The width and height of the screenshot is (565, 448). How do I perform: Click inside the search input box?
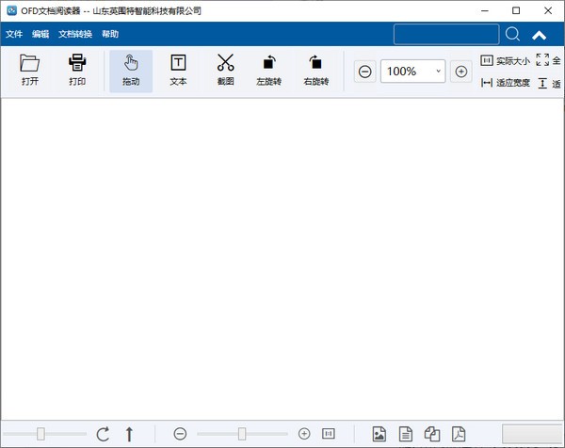(x=446, y=35)
